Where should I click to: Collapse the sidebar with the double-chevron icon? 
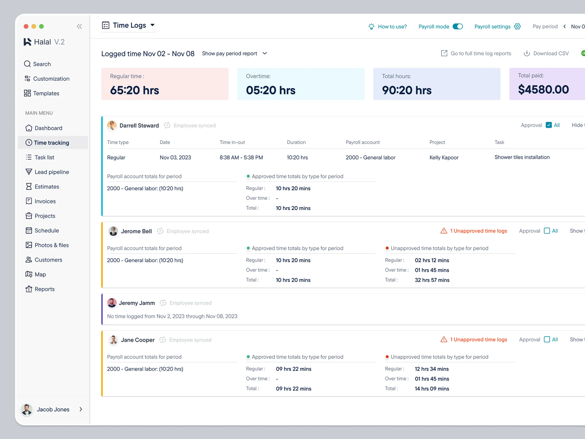(79, 26)
